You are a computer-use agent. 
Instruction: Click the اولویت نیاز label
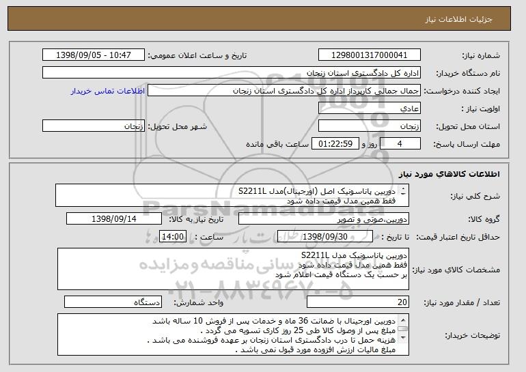click(481, 109)
